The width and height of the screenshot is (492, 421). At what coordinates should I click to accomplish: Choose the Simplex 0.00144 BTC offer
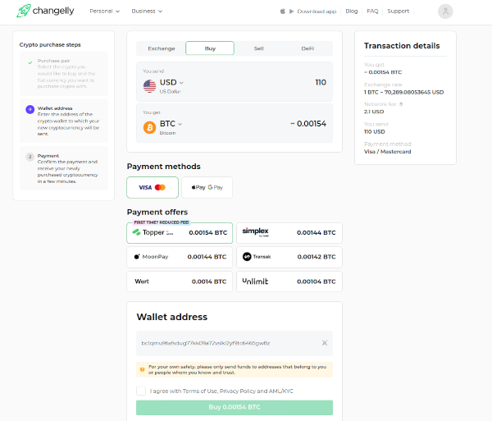point(289,233)
